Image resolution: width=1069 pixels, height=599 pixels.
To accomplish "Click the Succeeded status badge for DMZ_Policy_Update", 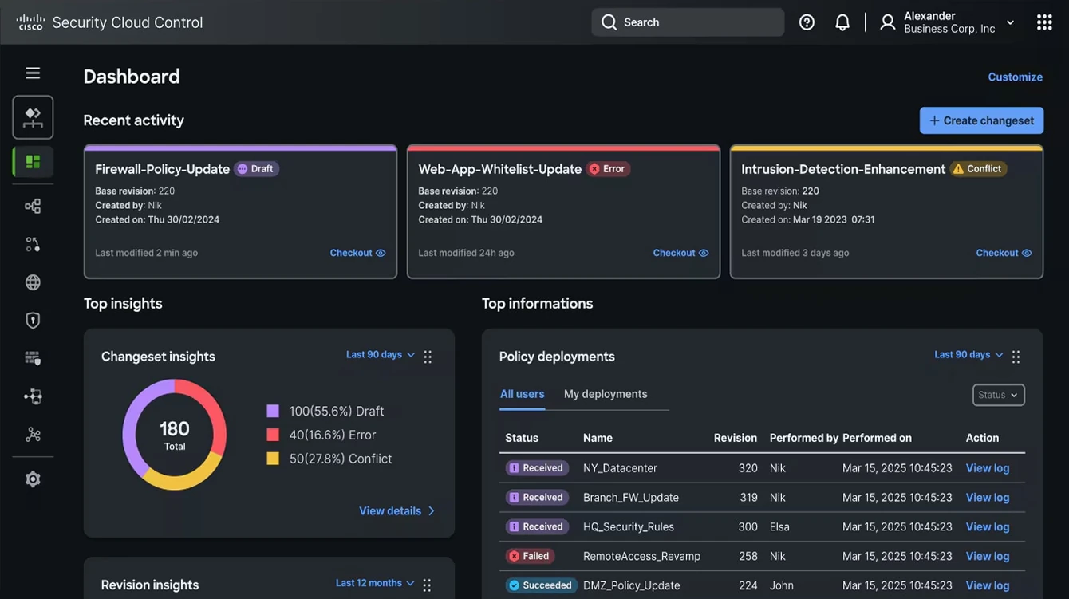I will coord(542,585).
